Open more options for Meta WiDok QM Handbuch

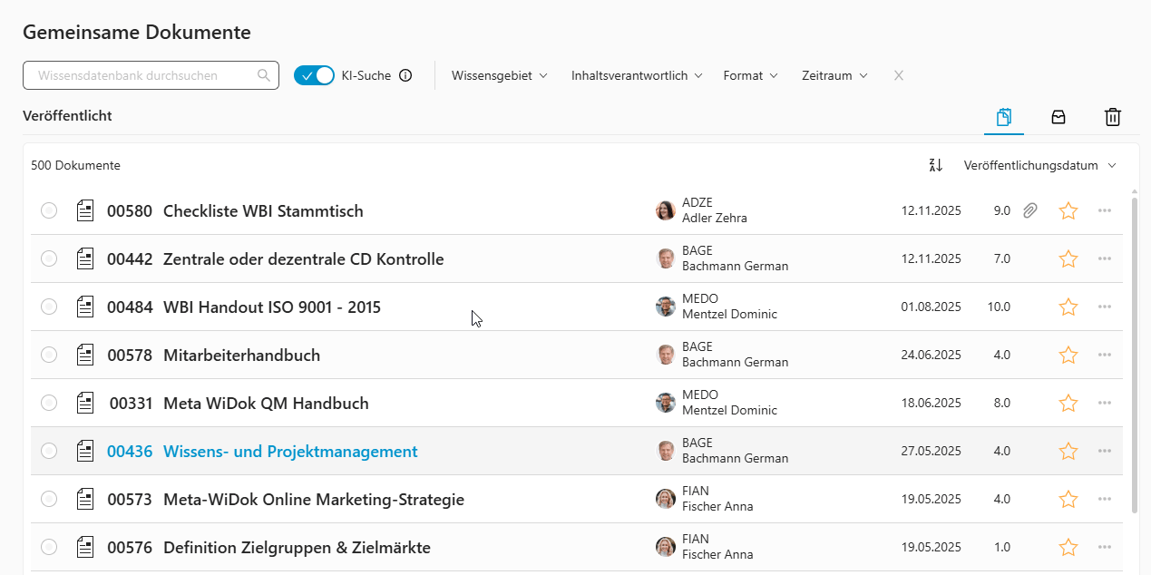[1104, 403]
